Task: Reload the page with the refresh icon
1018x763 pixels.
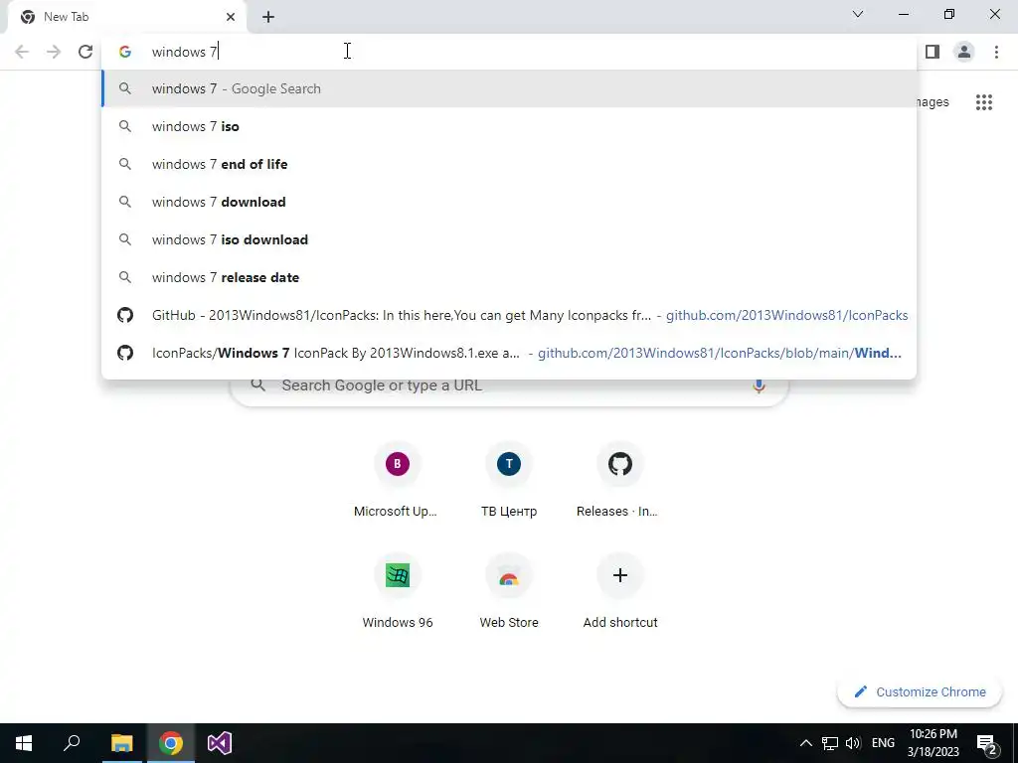Action: pos(85,52)
